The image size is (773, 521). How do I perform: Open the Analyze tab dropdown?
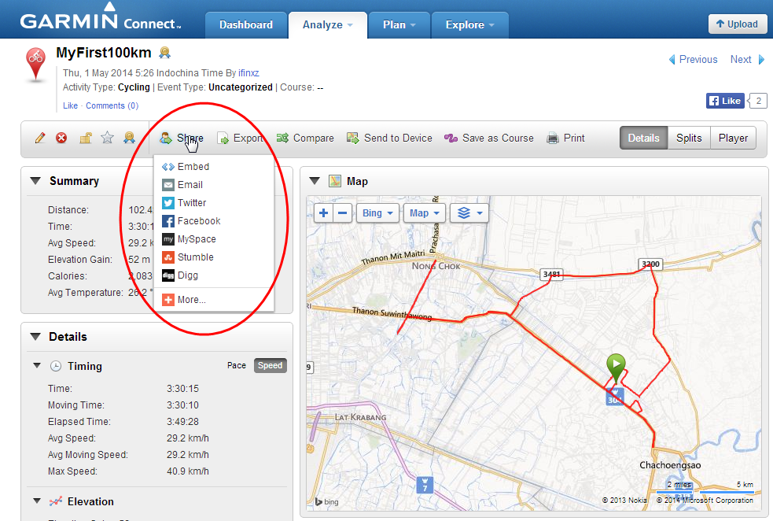327,24
